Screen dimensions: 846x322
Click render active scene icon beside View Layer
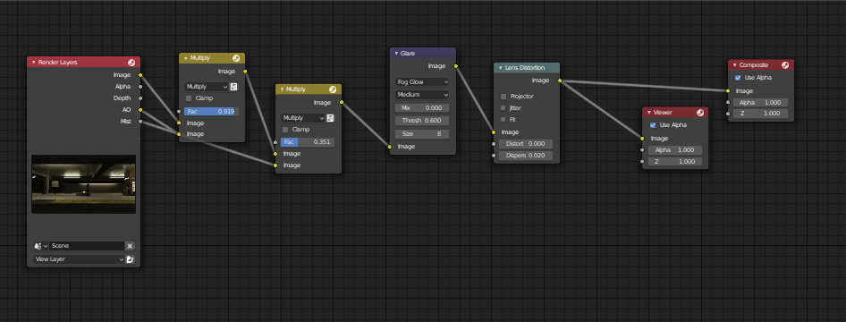tap(130, 259)
